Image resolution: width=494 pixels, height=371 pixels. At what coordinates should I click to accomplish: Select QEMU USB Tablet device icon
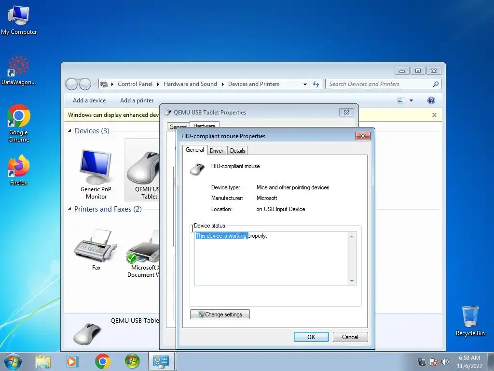click(x=142, y=171)
